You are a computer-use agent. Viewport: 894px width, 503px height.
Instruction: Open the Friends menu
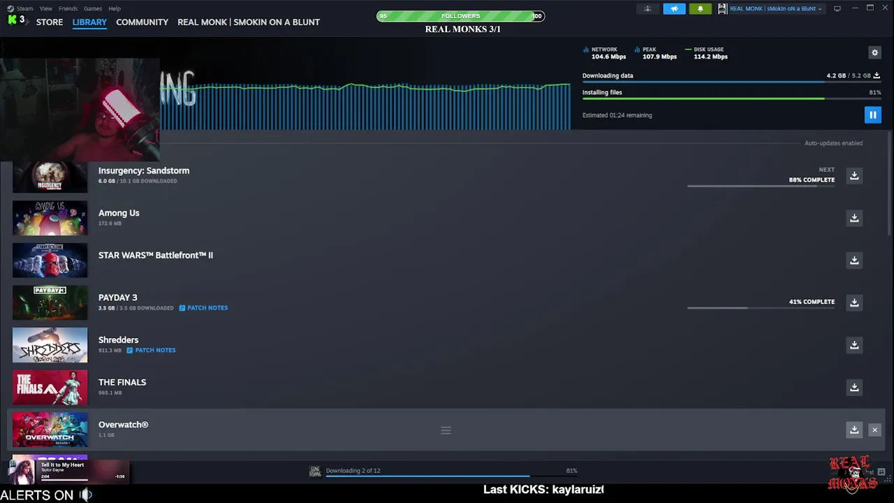68,8
